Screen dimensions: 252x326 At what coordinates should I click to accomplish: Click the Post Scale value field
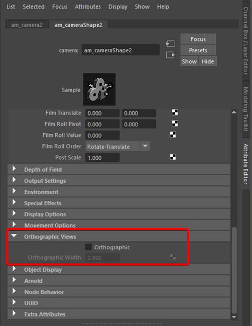click(x=102, y=158)
